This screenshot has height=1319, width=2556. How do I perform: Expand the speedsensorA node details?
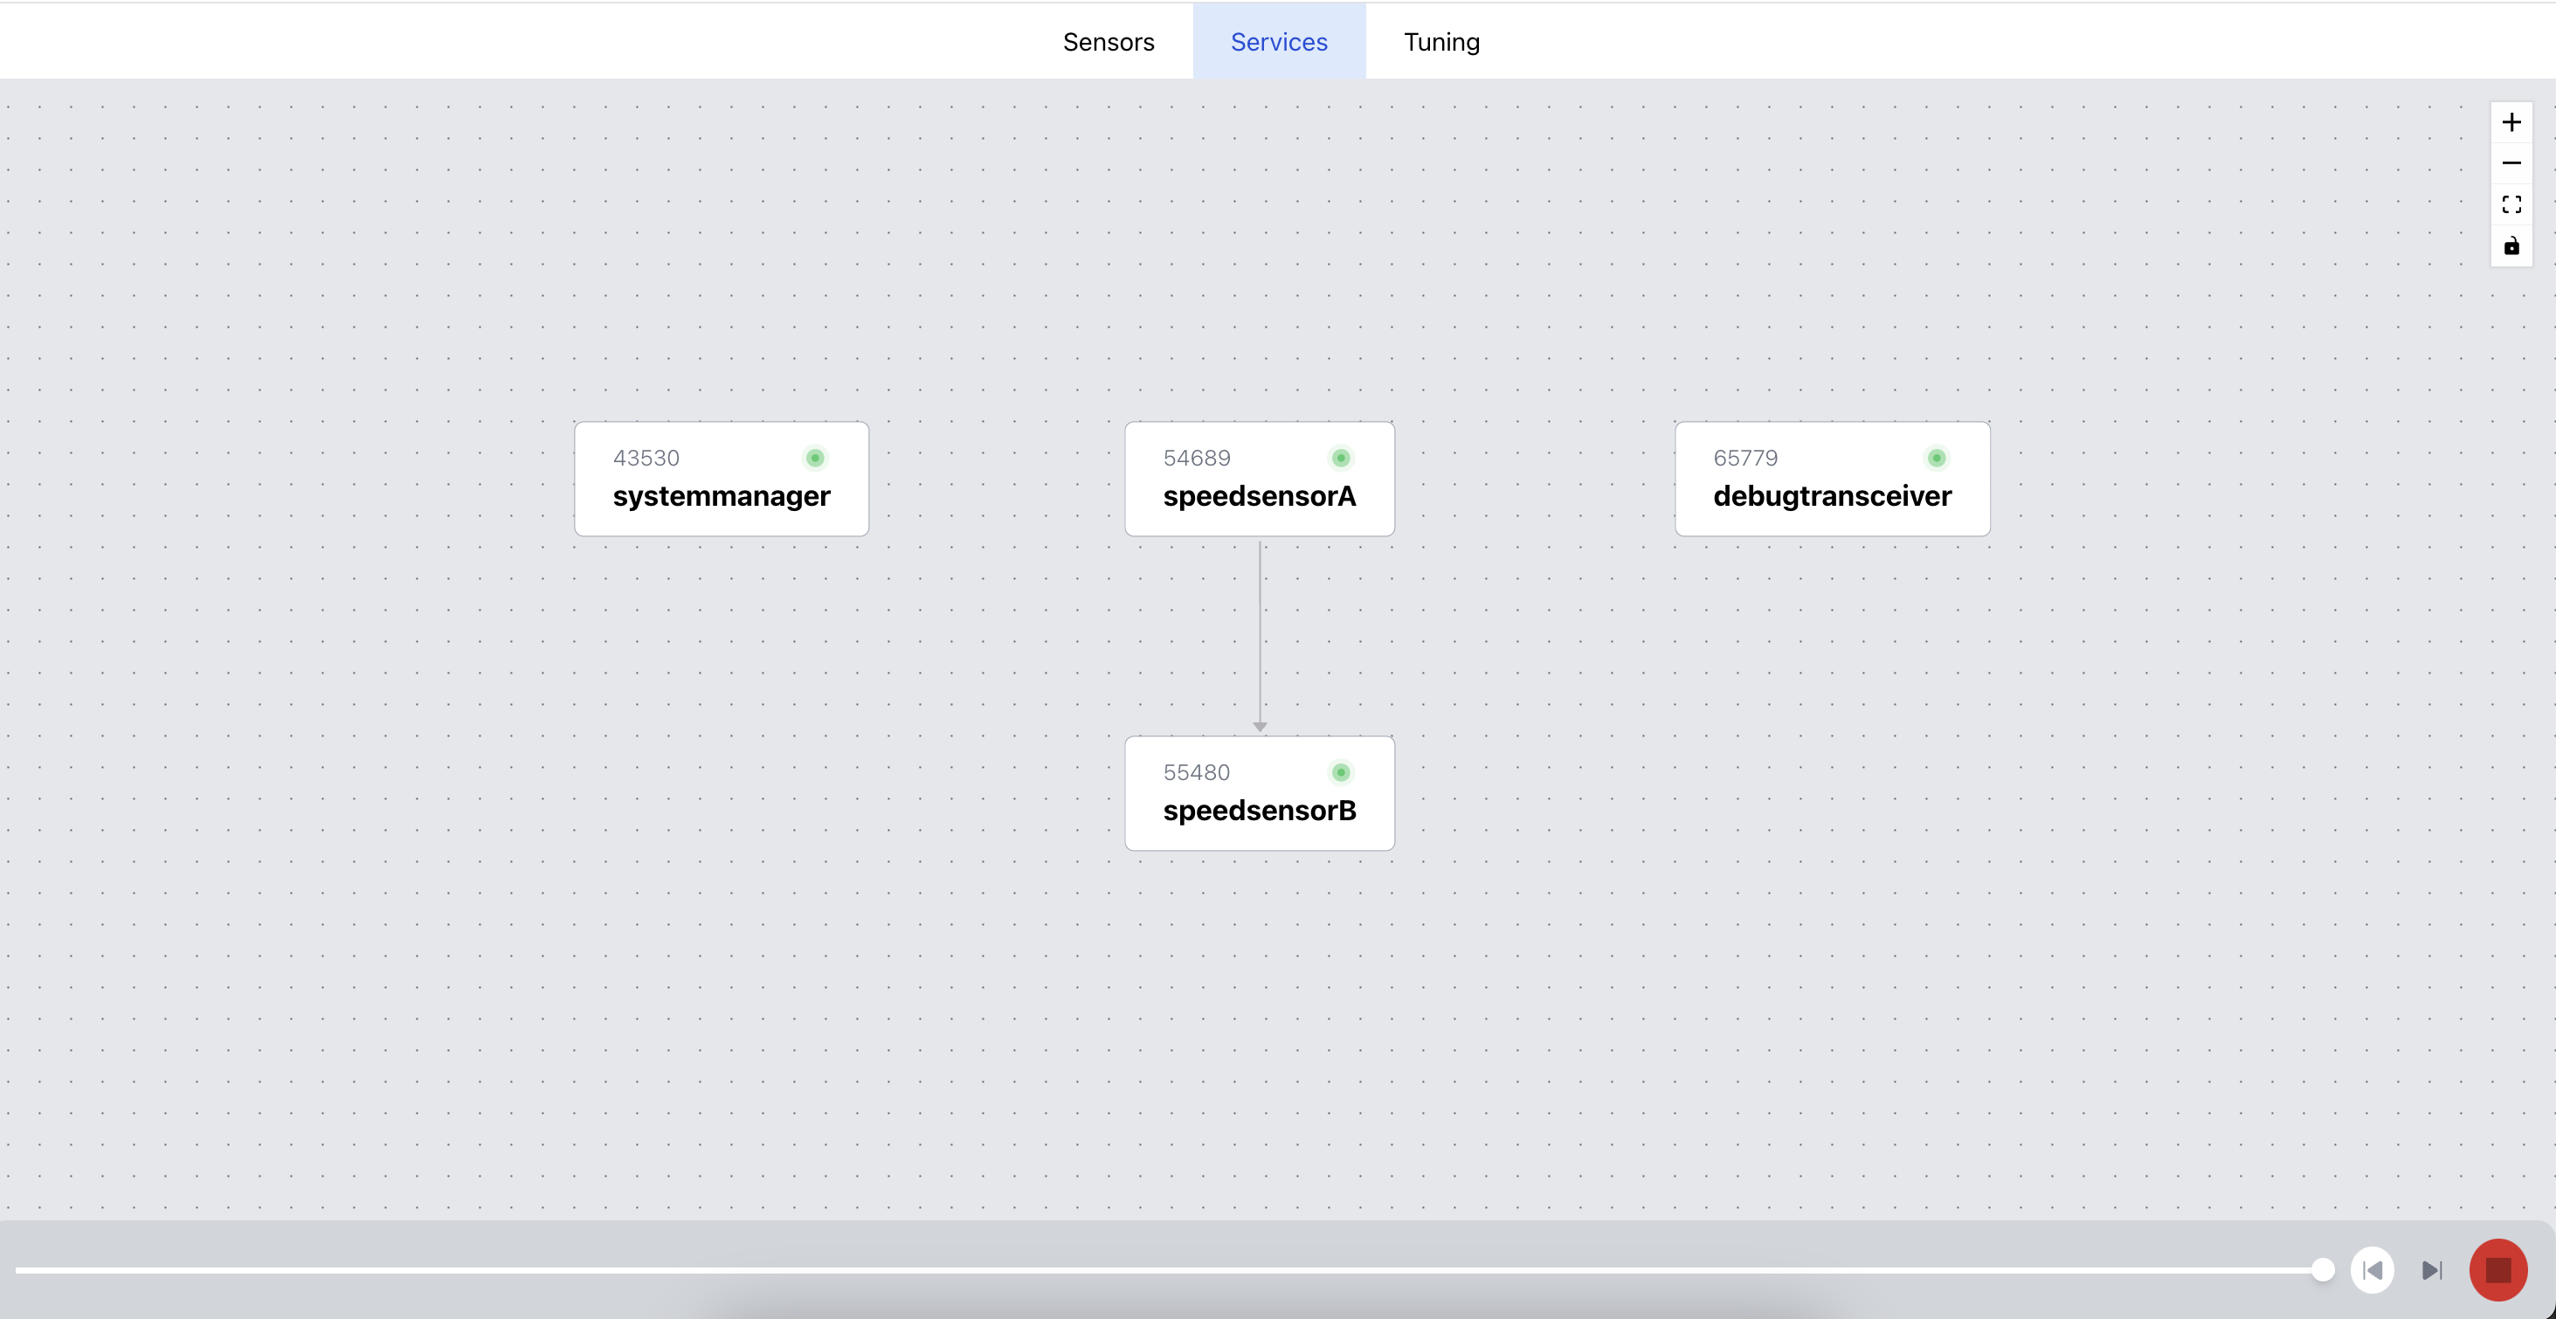point(1260,478)
